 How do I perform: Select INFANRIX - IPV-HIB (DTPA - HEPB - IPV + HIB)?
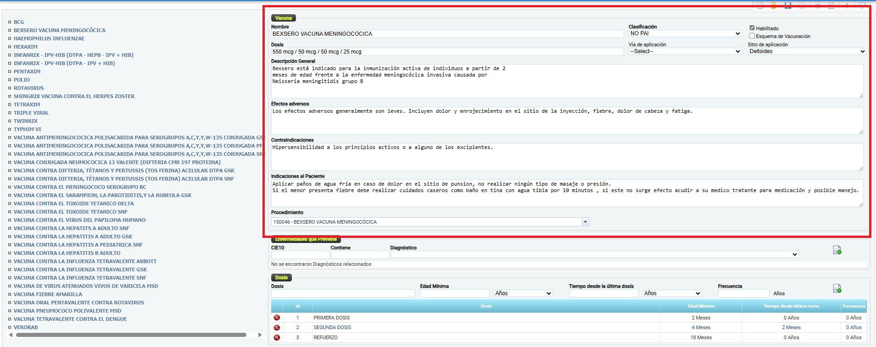click(73, 55)
